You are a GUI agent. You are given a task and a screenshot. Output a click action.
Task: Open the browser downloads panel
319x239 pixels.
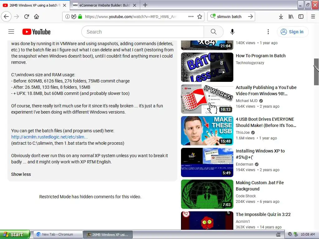click(281, 16)
